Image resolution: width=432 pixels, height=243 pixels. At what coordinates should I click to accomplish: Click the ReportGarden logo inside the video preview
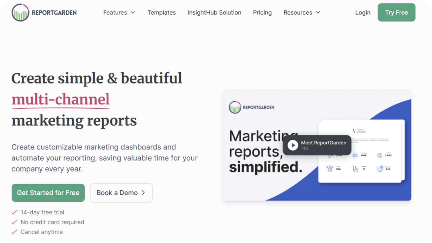(x=252, y=107)
